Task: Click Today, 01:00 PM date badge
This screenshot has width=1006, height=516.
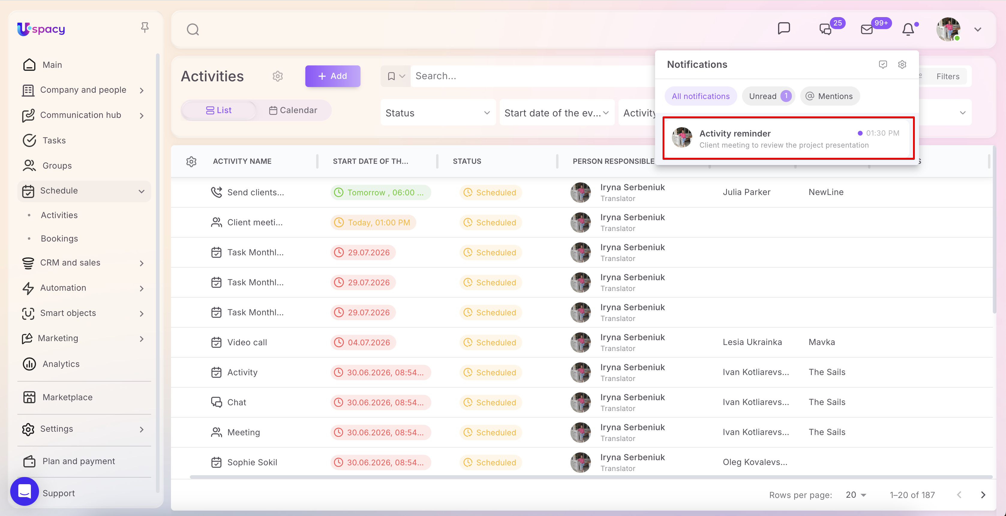Action: point(373,223)
